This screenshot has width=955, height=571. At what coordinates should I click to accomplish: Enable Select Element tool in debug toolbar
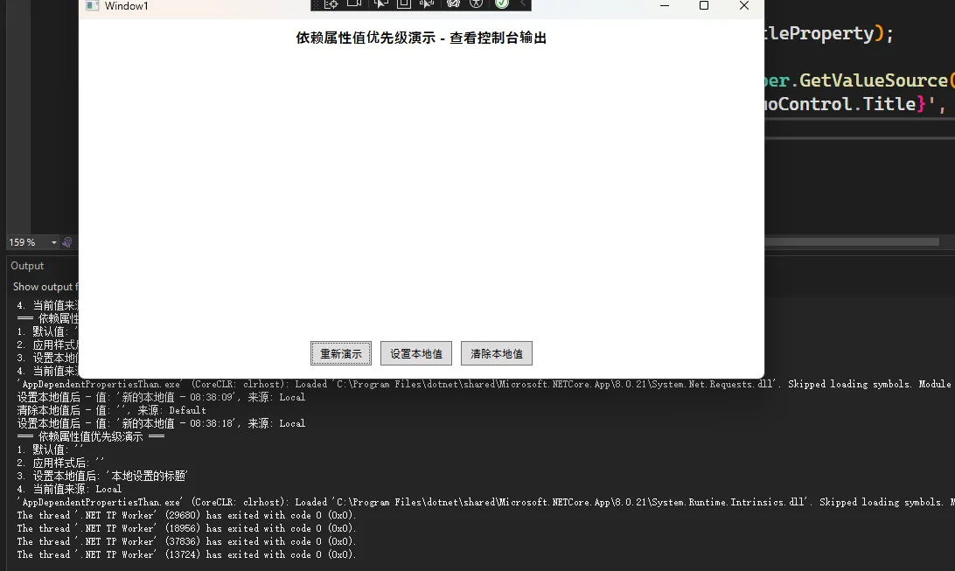(x=380, y=4)
